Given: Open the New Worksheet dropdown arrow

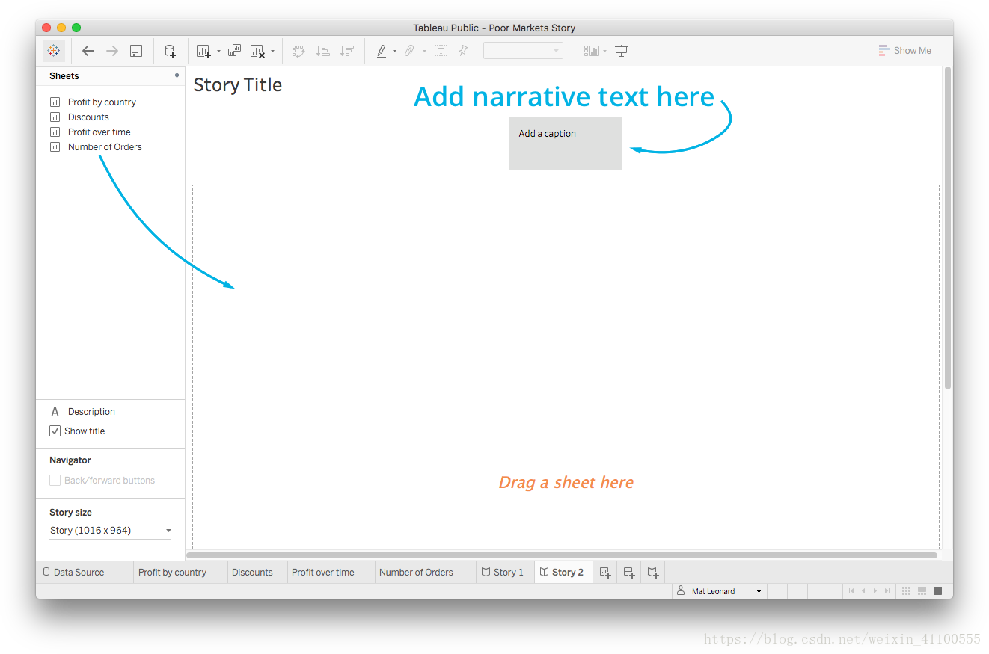Looking at the screenshot, I should [x=218, y=52].
